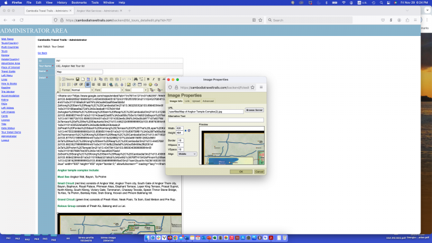
Task: Click the Save icon in editor toolbar
Action: tap(76, 79)
